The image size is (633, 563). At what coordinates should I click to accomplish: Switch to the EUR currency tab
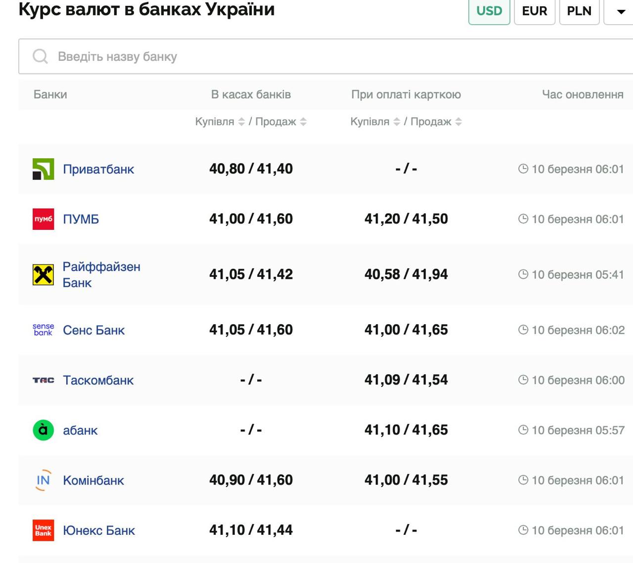tap(535, 11)
